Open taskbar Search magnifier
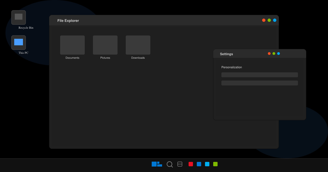The width and height of the screenshot is (328, 172). pos(170,164)
